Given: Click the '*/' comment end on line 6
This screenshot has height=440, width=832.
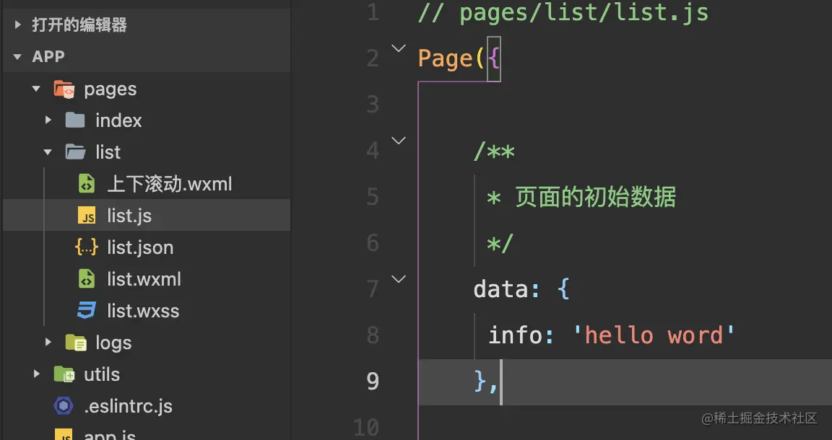Looking at the screenshot, I should (500, 243).
